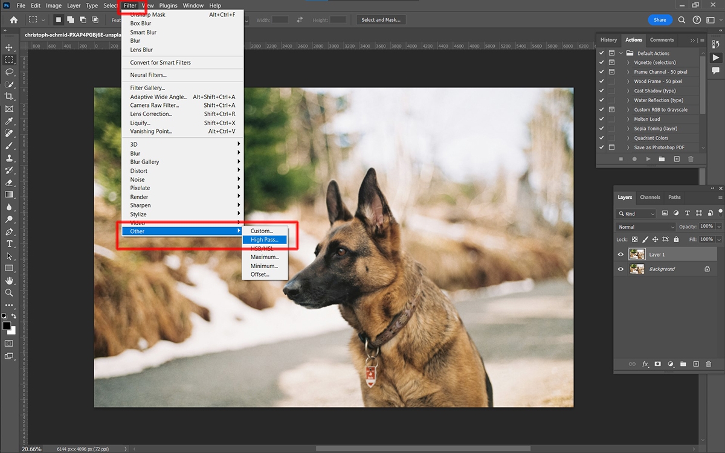This screenshot has width=725, height=453.
Task: Select the Crop tool
Action: coord(9,97)
